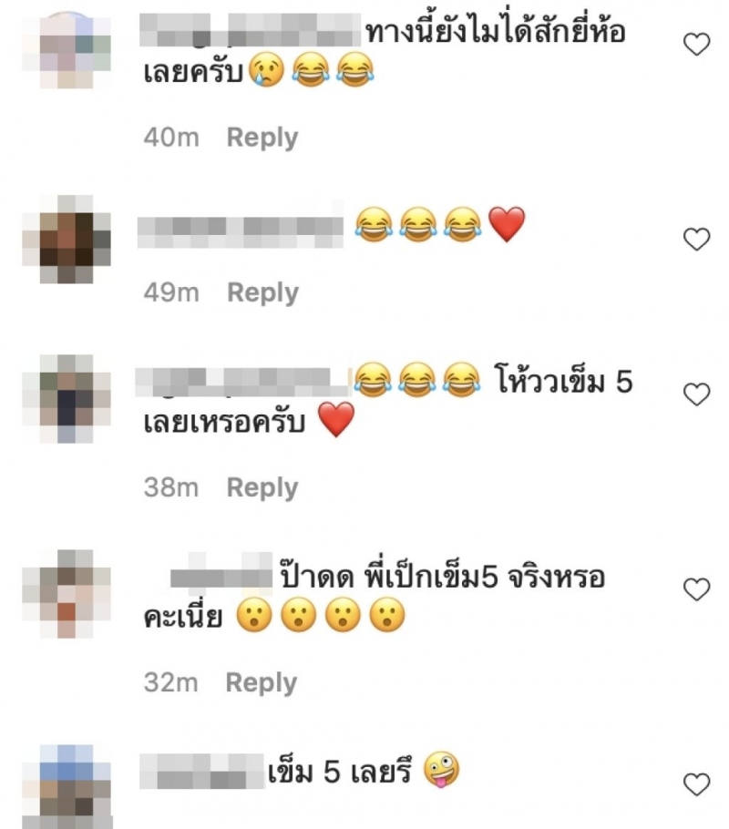Reply to the 38m comment
The image size is (729, 829).
tap(262, 487)
